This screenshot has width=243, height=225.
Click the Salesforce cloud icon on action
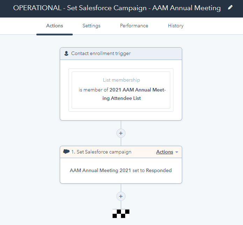pyautogui.click(x=66, y=151)
